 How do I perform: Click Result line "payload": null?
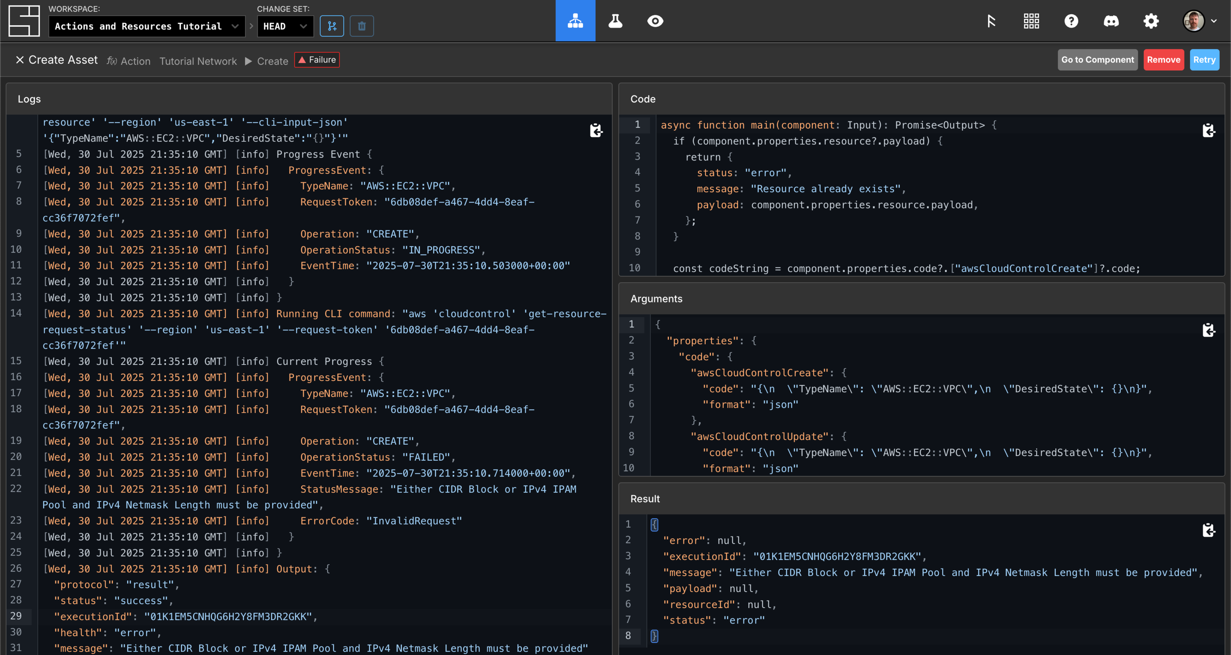coord(710,588)
